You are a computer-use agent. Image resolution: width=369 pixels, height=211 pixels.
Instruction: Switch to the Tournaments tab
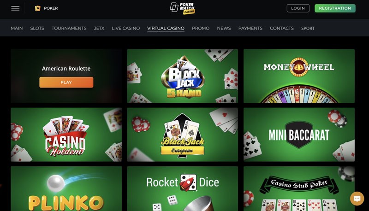click(69, 28)
